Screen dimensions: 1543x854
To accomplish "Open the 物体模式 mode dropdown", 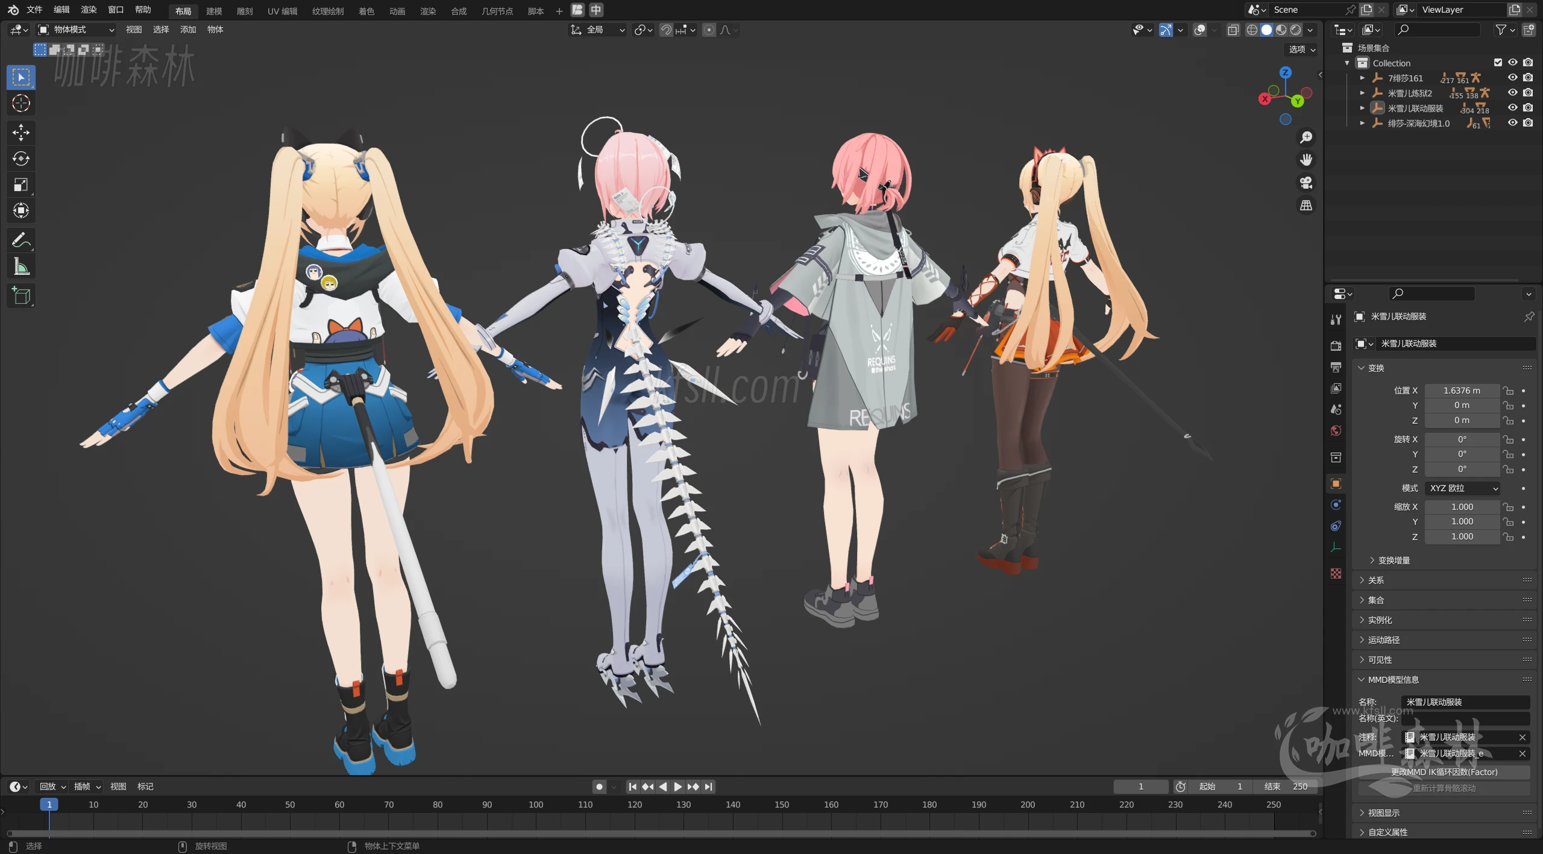I will [x=77, y=30].
